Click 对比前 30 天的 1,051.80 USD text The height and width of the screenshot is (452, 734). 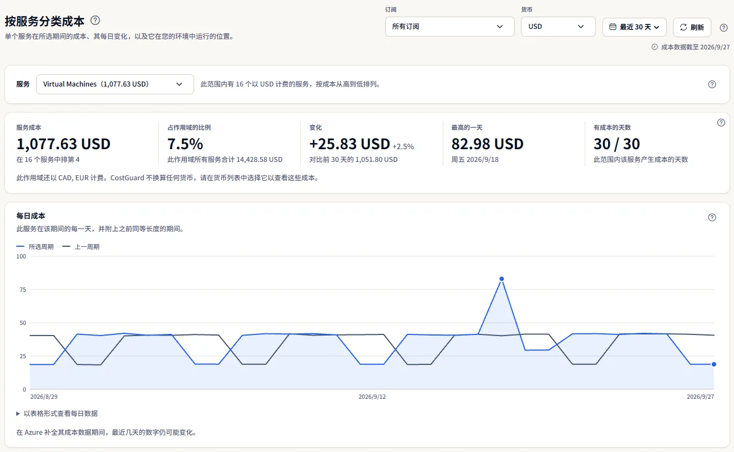(x=353, y=160)
